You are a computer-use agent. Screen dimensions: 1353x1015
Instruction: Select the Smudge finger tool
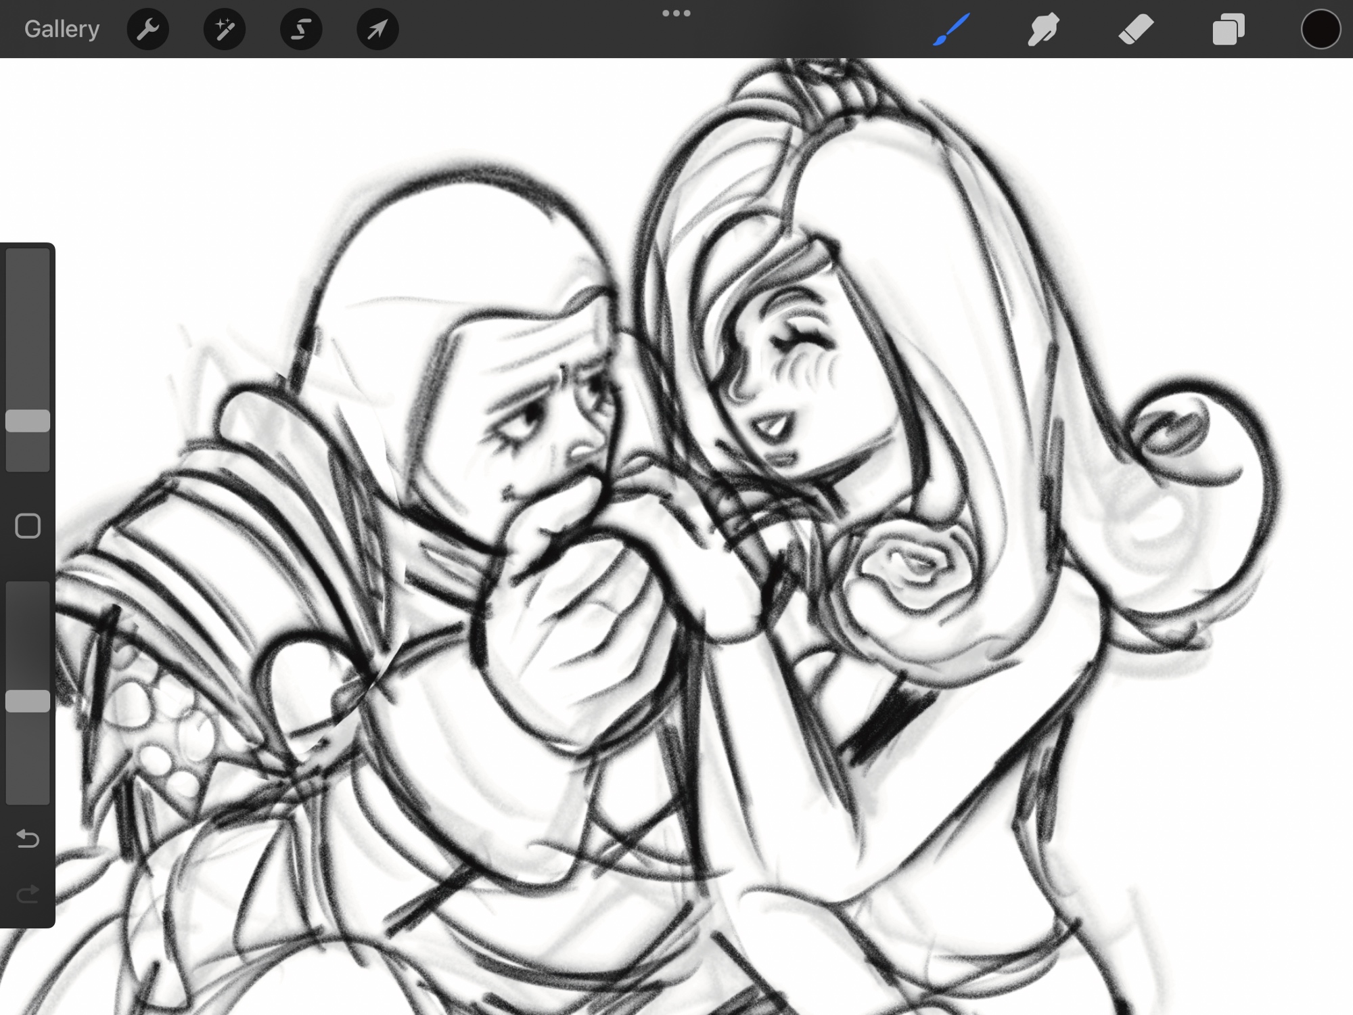[x=1043, y=29]
